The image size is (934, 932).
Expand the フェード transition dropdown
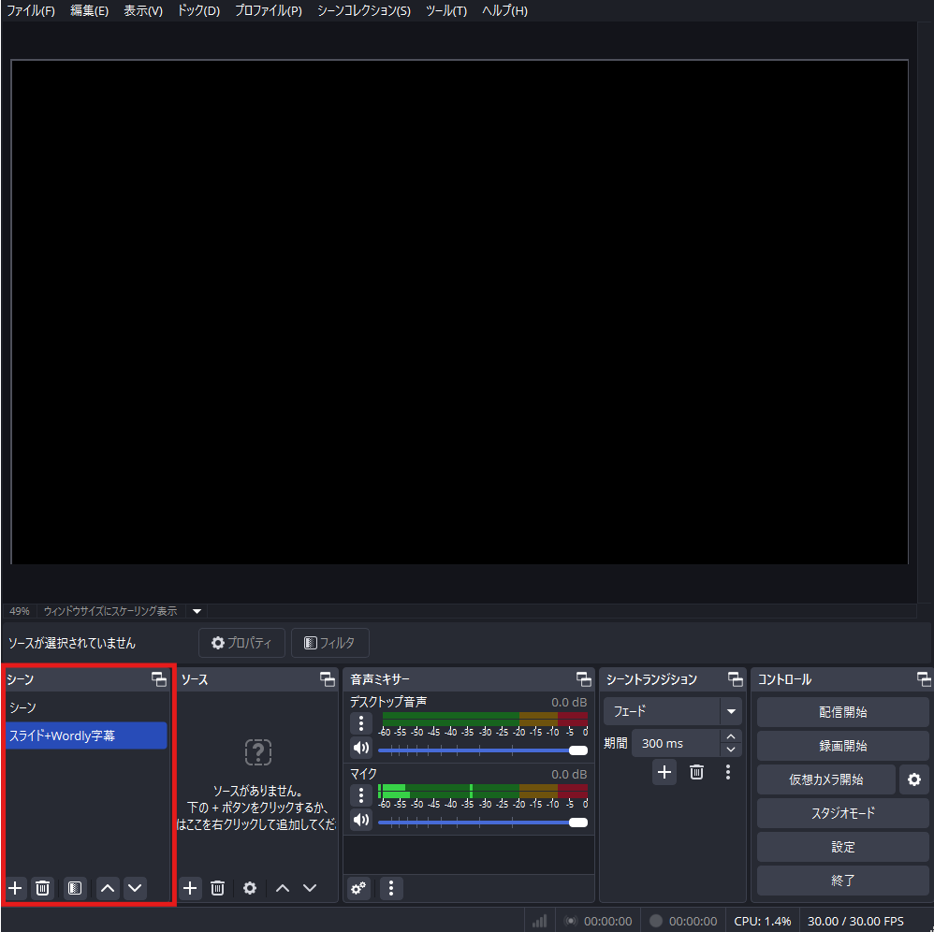[x=730, y=711]
